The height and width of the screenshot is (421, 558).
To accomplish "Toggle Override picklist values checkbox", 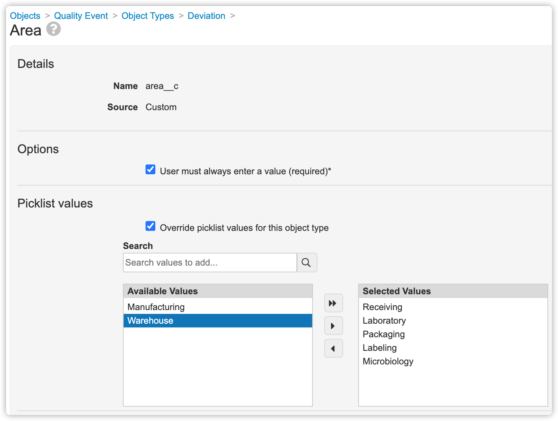I will pyautogui.click(x=150, y=226).
